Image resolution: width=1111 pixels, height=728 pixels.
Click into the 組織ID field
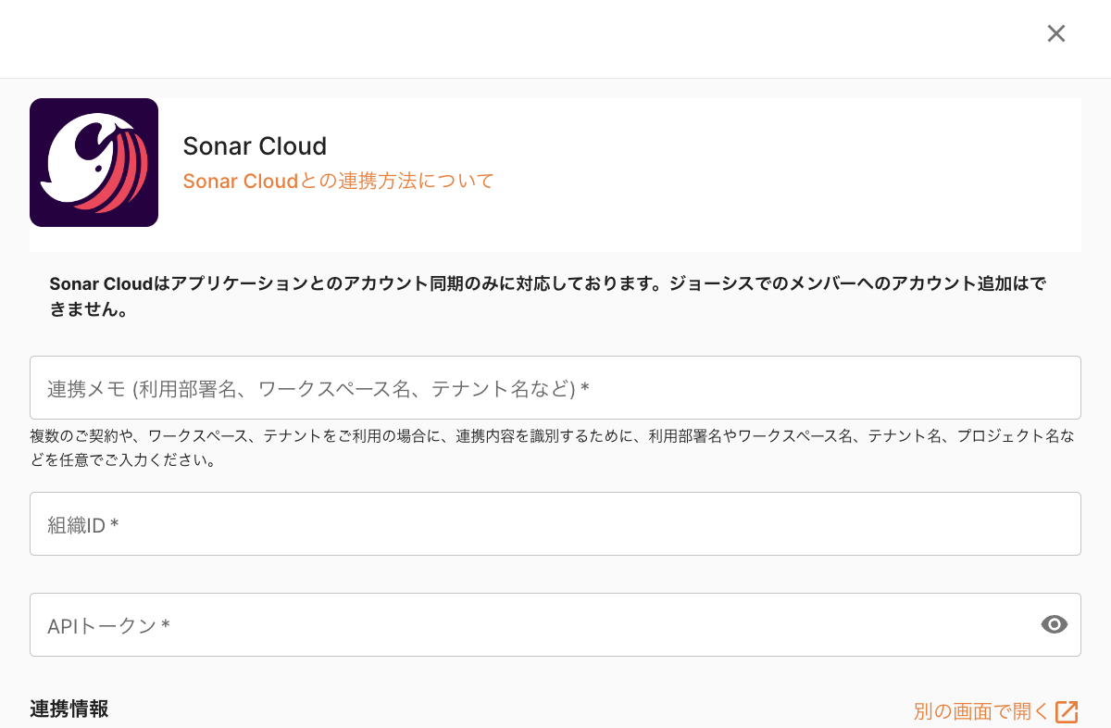coord(555,524)
